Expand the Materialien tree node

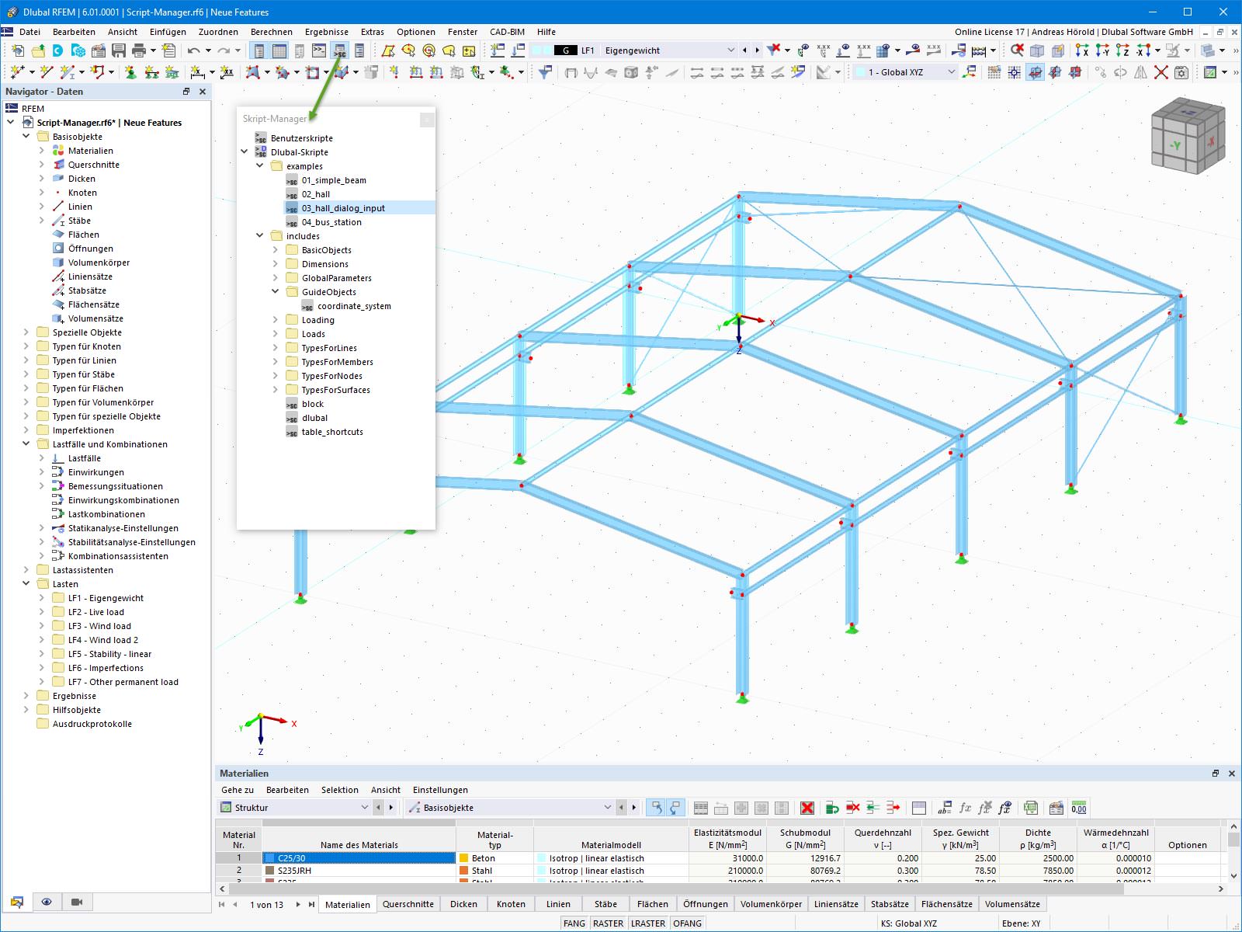pos(42,151)
